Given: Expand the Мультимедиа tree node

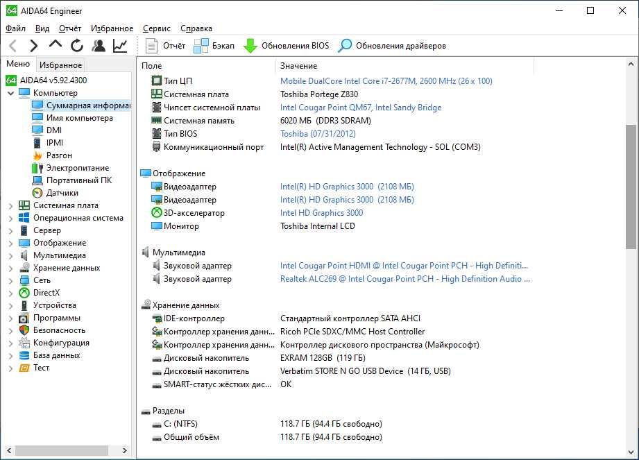Looking at the screenshot, I should click(x=11, y=256).
